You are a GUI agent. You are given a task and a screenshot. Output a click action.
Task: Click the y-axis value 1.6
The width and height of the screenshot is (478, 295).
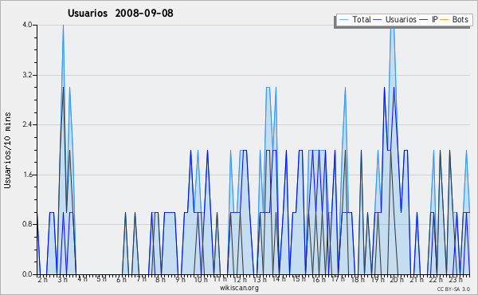(27, 175)
